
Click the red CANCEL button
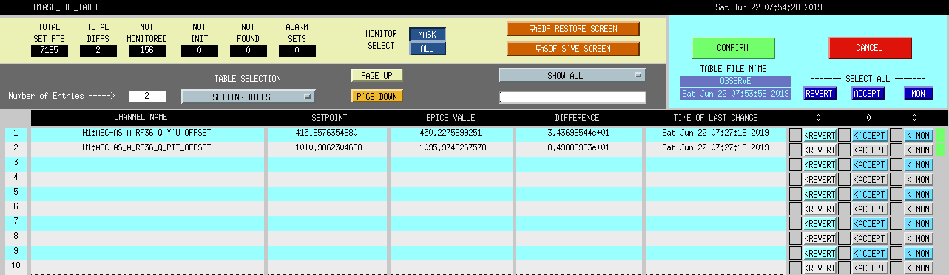pos(869,48)
